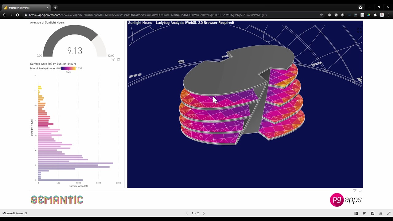The image size is (393, 221).
Task: Go to the next report page with the right chevron
Action: coord(204,213)
